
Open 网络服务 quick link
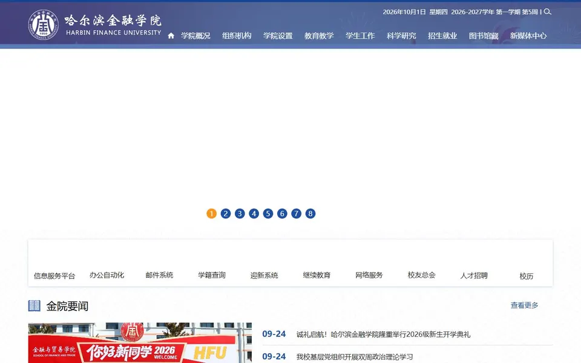pos(369,275)
